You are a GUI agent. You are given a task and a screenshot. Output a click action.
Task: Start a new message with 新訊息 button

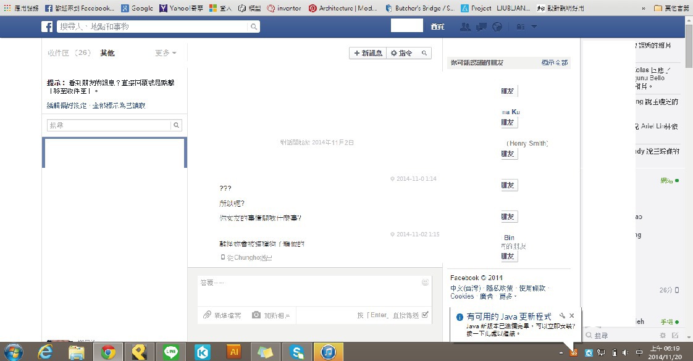(367, 53)
